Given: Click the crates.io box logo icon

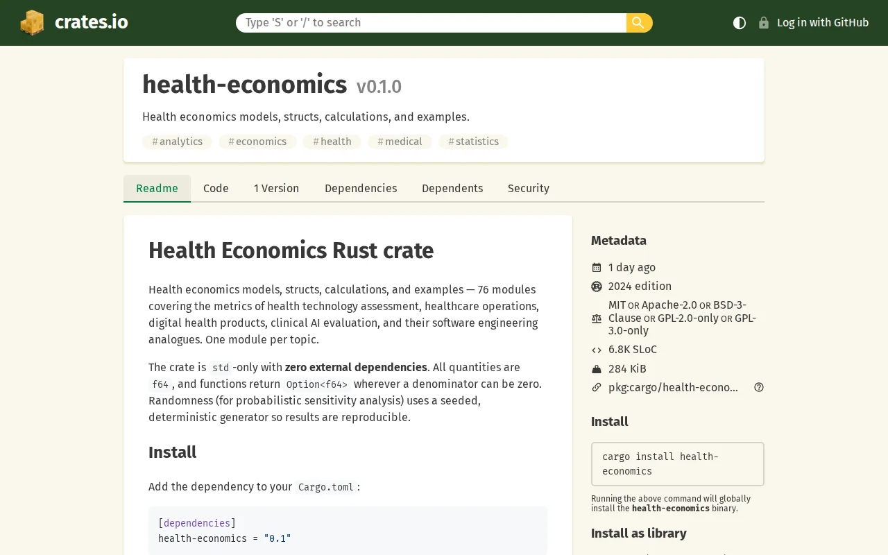Looking at the screenshot, I should (x=32, y=23).
